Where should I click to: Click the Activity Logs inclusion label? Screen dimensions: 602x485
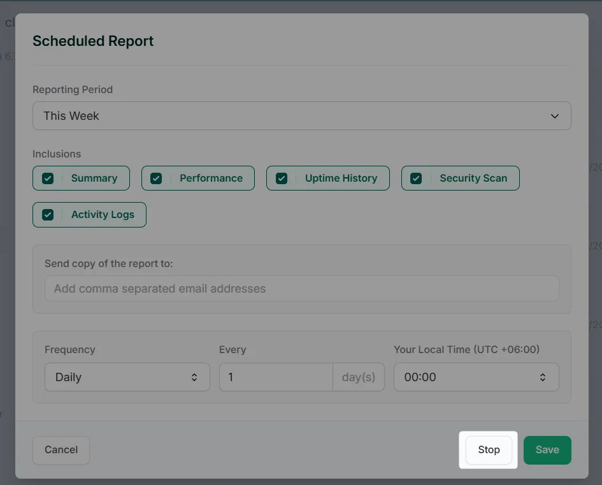point(103,215)
